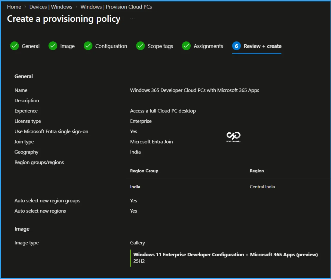This screenshot has width=331, height=279.
Task: Click the green checkmark beside Scope tags
Action: click(x=140, y=46)
